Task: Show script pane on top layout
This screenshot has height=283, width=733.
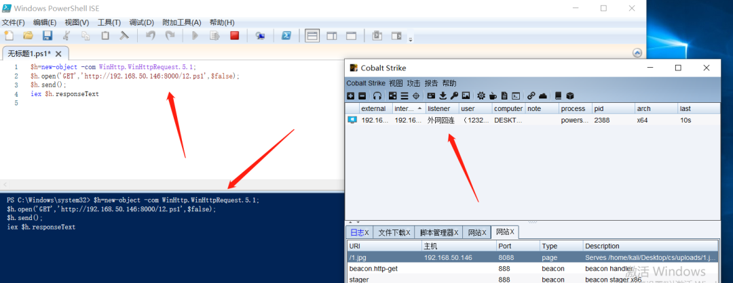Action: tap(312, 35)
